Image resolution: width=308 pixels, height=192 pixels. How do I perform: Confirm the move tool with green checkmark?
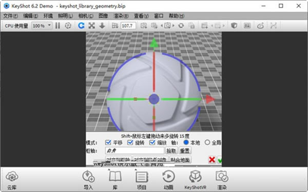pyautogui.click(x=220, y=160)
